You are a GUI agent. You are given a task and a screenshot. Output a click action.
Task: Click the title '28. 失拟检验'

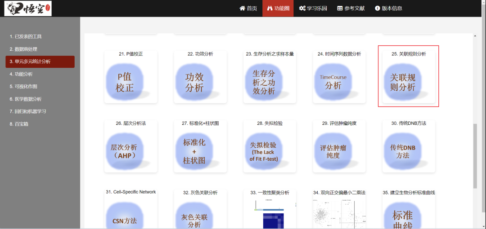coord(270,123)
